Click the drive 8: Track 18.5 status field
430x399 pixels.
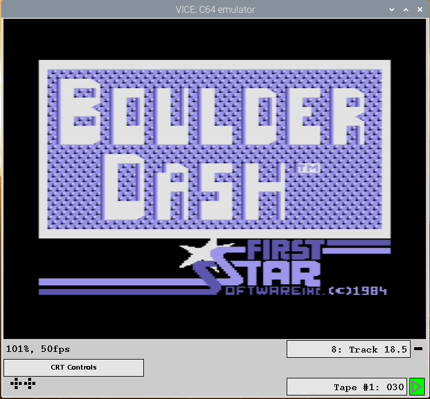coord(348,349)
